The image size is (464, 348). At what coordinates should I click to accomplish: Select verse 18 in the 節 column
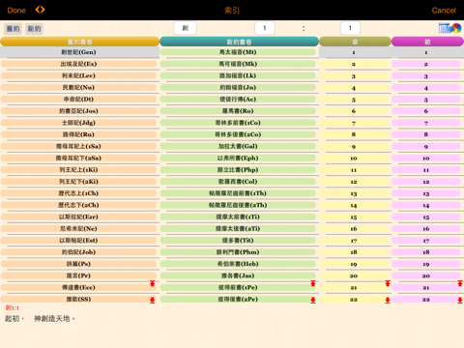[x=426, y=252]
